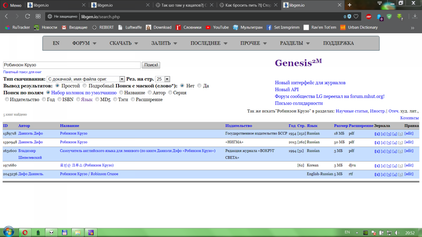422x237 pixels.
Task: Expand the ПОСЛЕДНЕЕ menu
Action: pyautogui.click(x=209, y=43)
